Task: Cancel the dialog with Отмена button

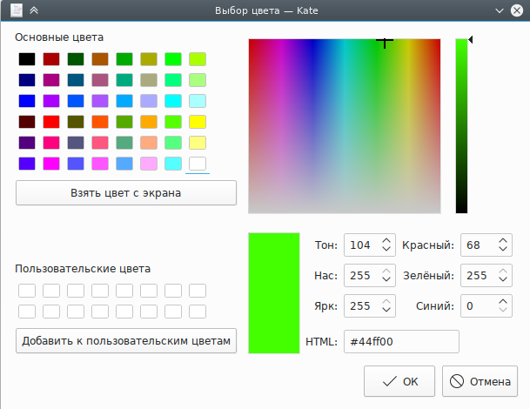Action: [480, 381]
